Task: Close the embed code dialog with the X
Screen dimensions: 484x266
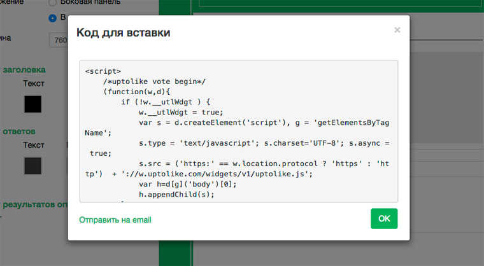Action: tap(397, 30)
